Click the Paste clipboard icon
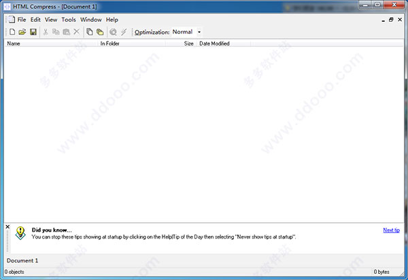 pyautogui.click(x=67, y=32)
